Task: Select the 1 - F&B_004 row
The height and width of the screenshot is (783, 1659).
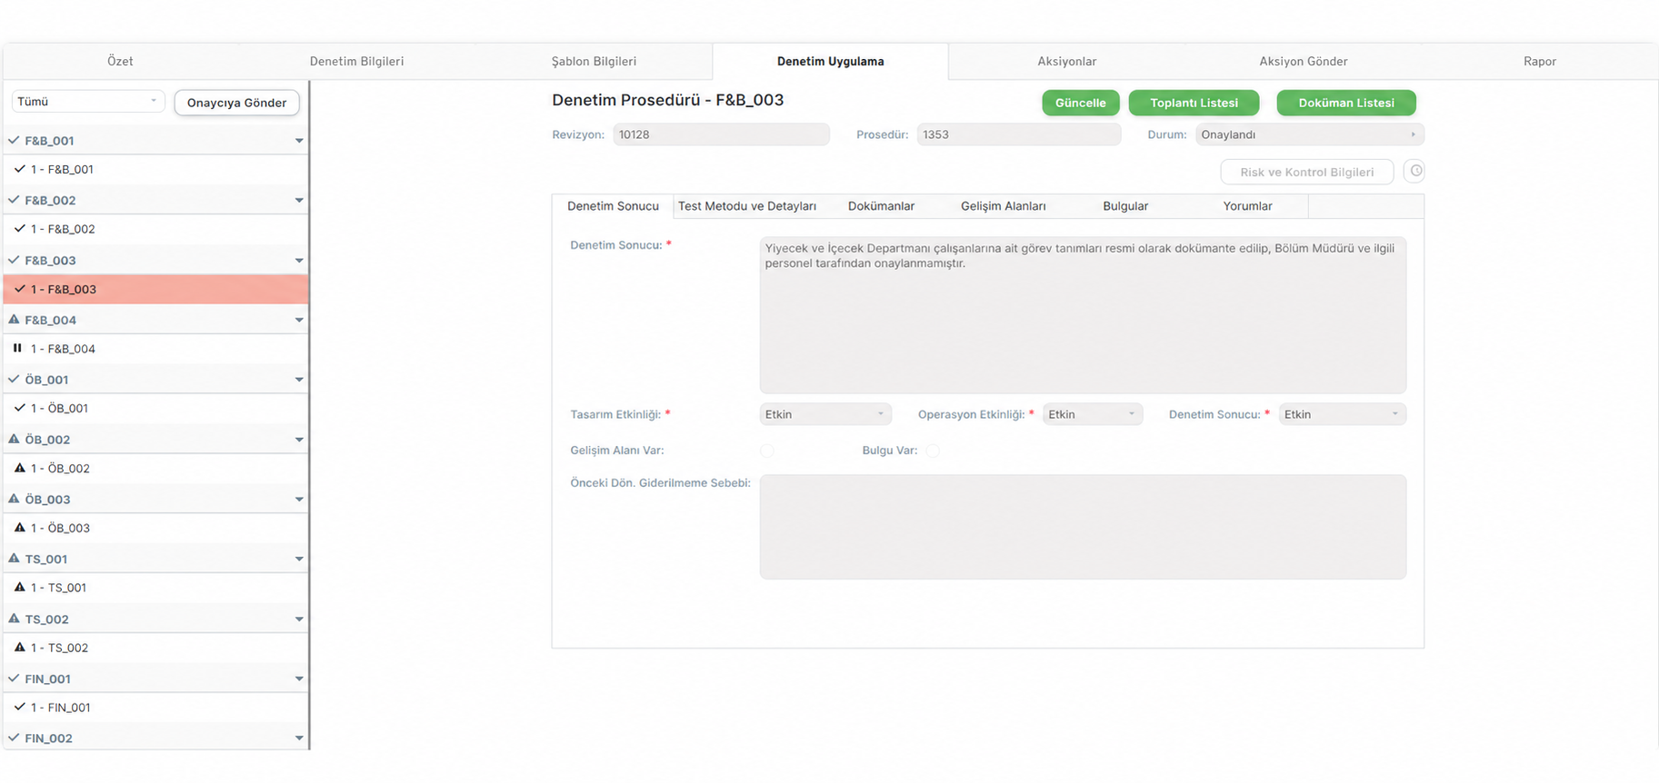Action: point(155,349)
